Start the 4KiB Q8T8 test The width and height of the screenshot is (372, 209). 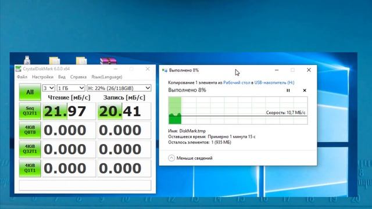click(x=30, y=130)
